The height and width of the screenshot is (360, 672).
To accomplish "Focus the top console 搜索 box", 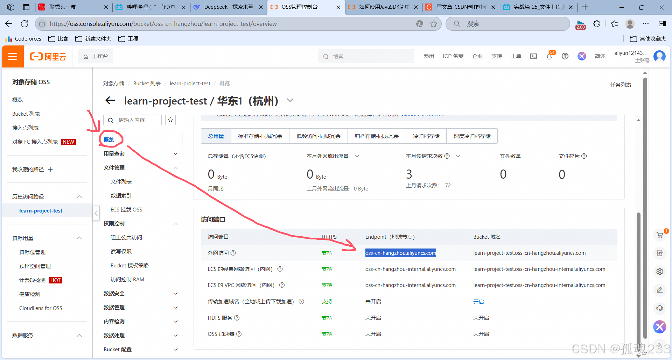I will pyautogui.click(x=366, y=56).
